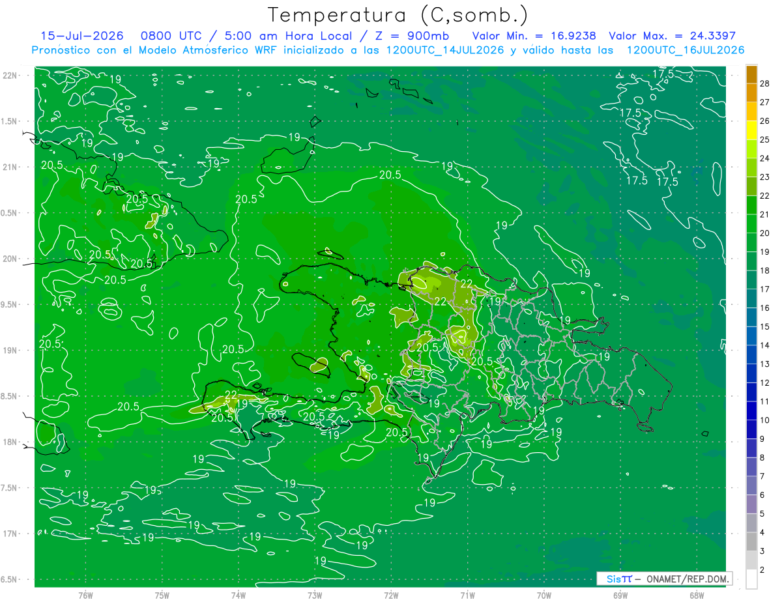Click the legend value '24' on the color bar
The width and height of the screenshot is (782, 604).
[766, 158]
